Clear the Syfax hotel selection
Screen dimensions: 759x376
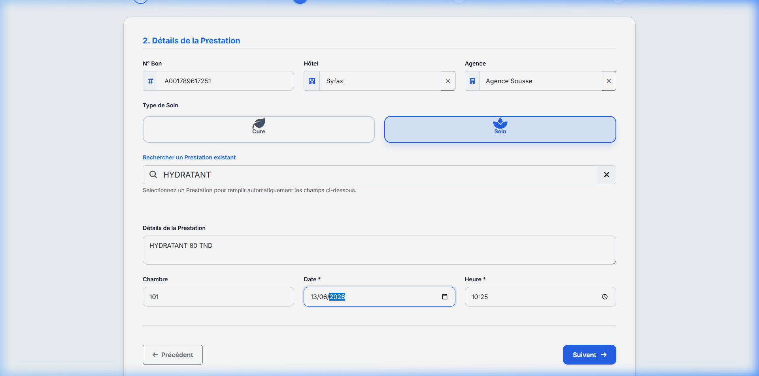click(448, 81)
